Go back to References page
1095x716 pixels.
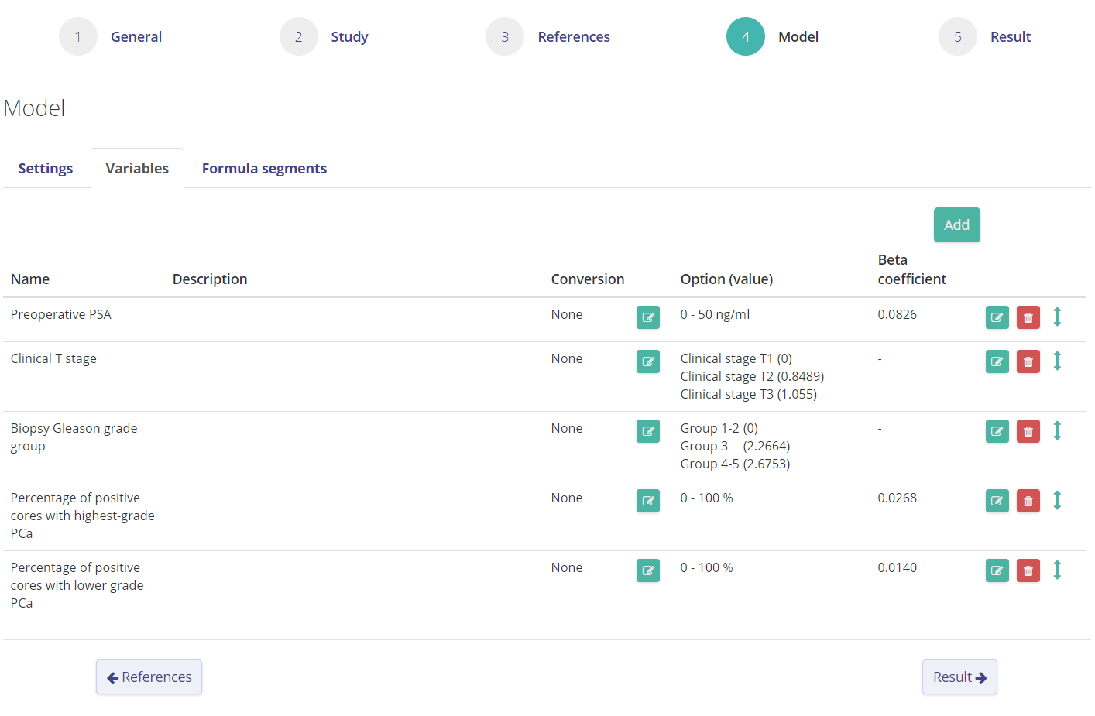(x=149, y=677)
